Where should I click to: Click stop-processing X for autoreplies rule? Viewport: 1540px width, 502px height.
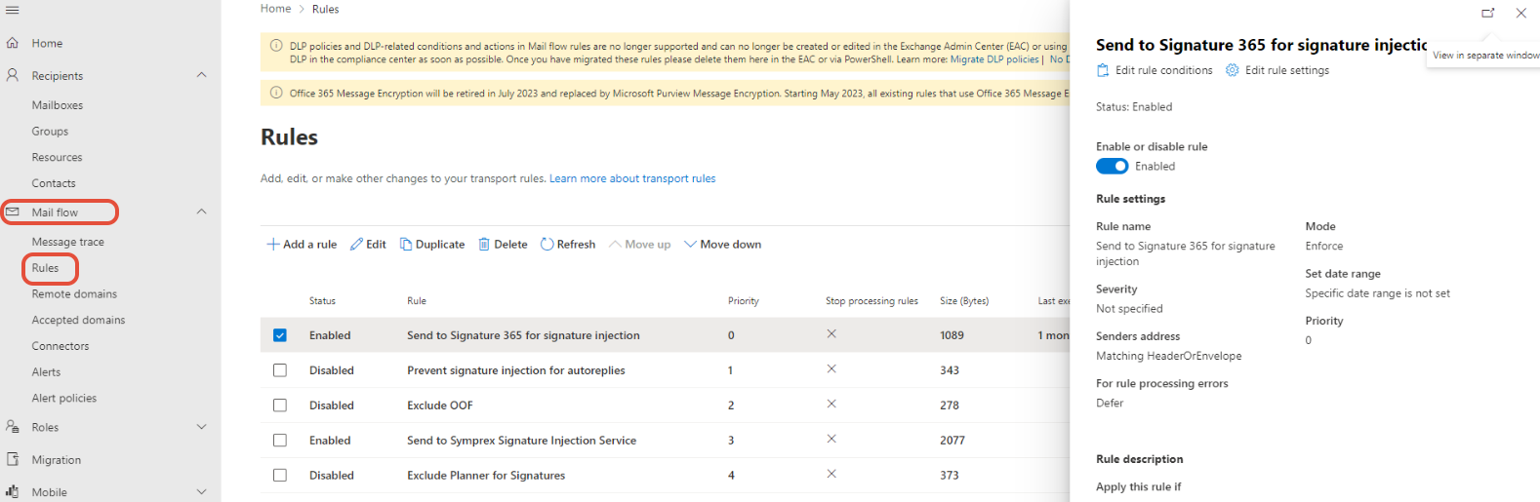coord(831,368)
